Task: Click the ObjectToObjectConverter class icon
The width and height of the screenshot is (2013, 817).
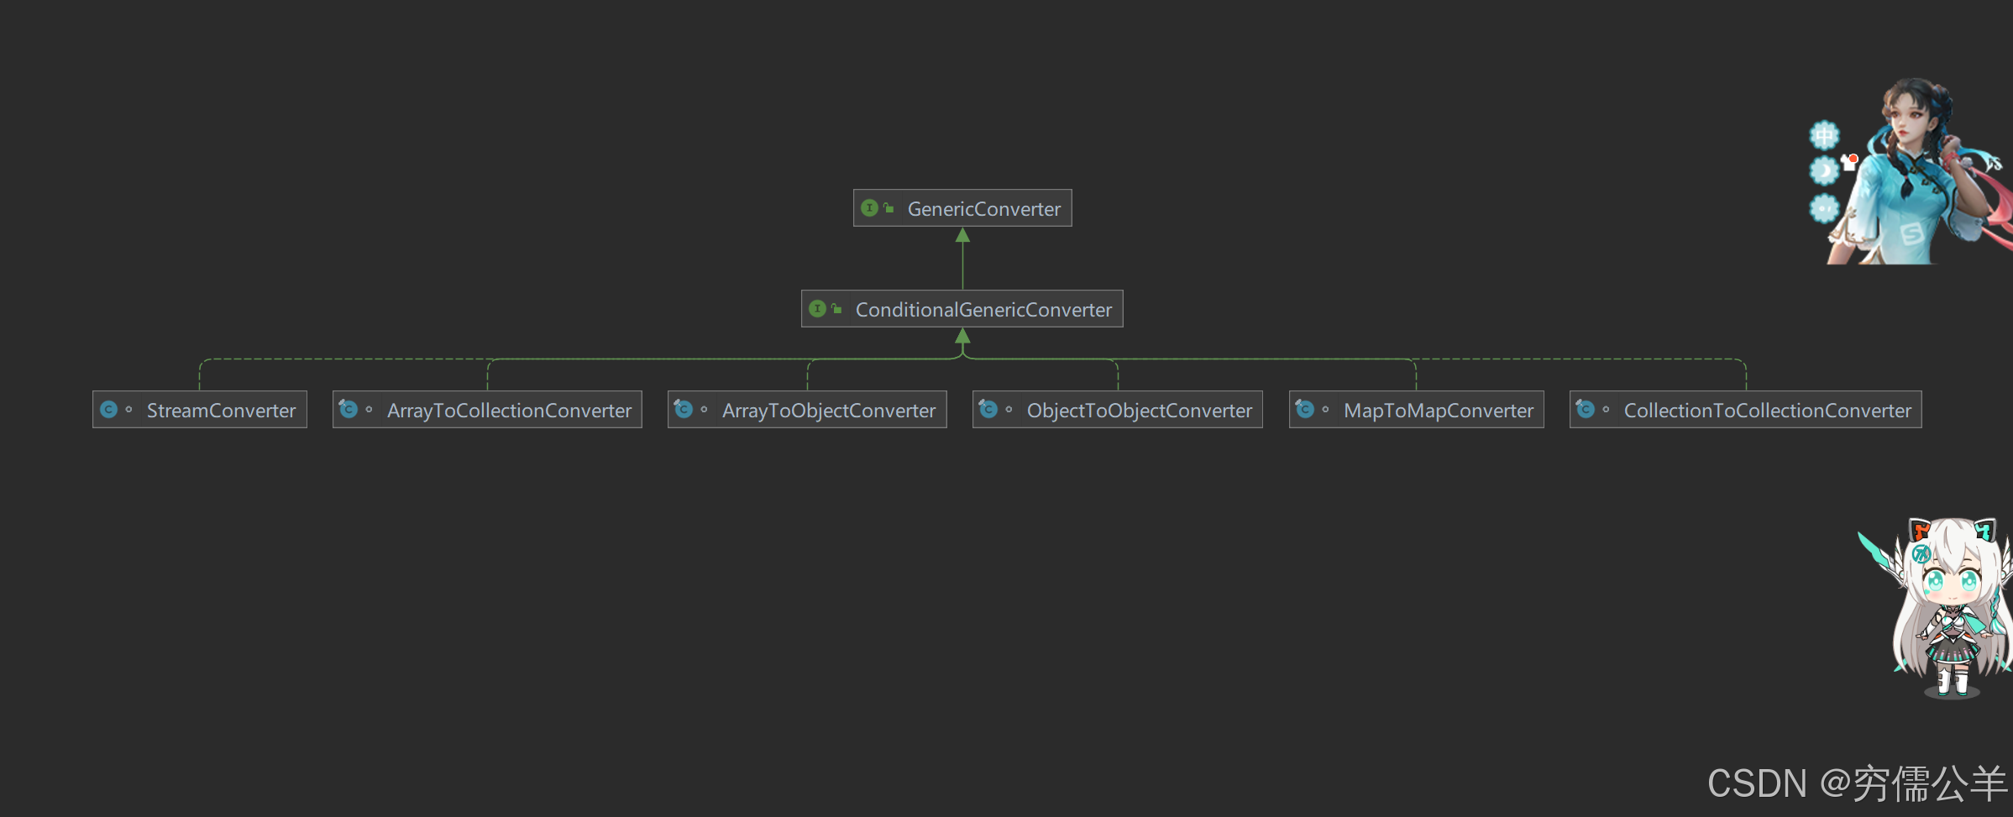Action: (x=988, y=409)
